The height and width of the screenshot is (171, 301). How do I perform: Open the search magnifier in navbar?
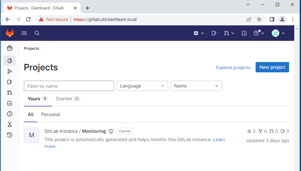[x=37, y=33]
